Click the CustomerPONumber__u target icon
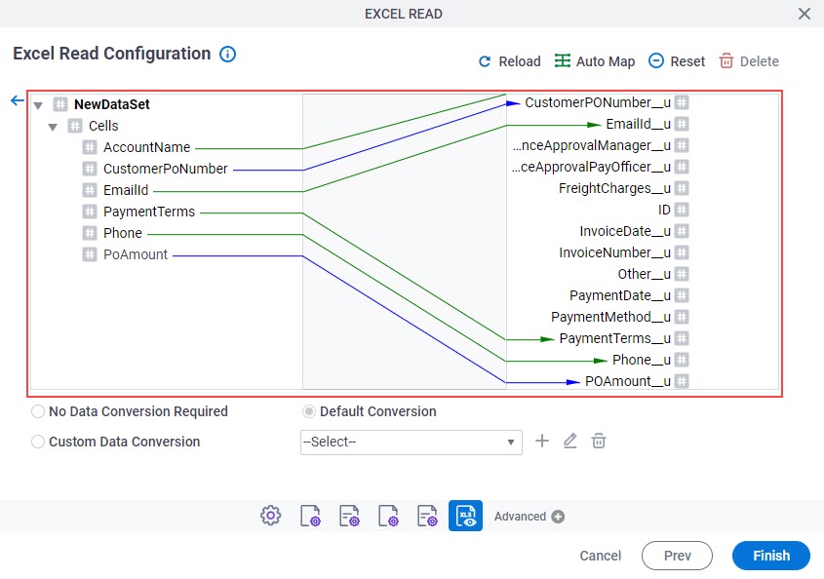824x579 pixels. pos(682,102)
